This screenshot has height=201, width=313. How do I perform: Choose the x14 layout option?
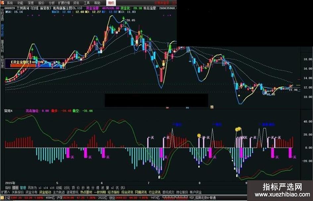click(46, 188)
